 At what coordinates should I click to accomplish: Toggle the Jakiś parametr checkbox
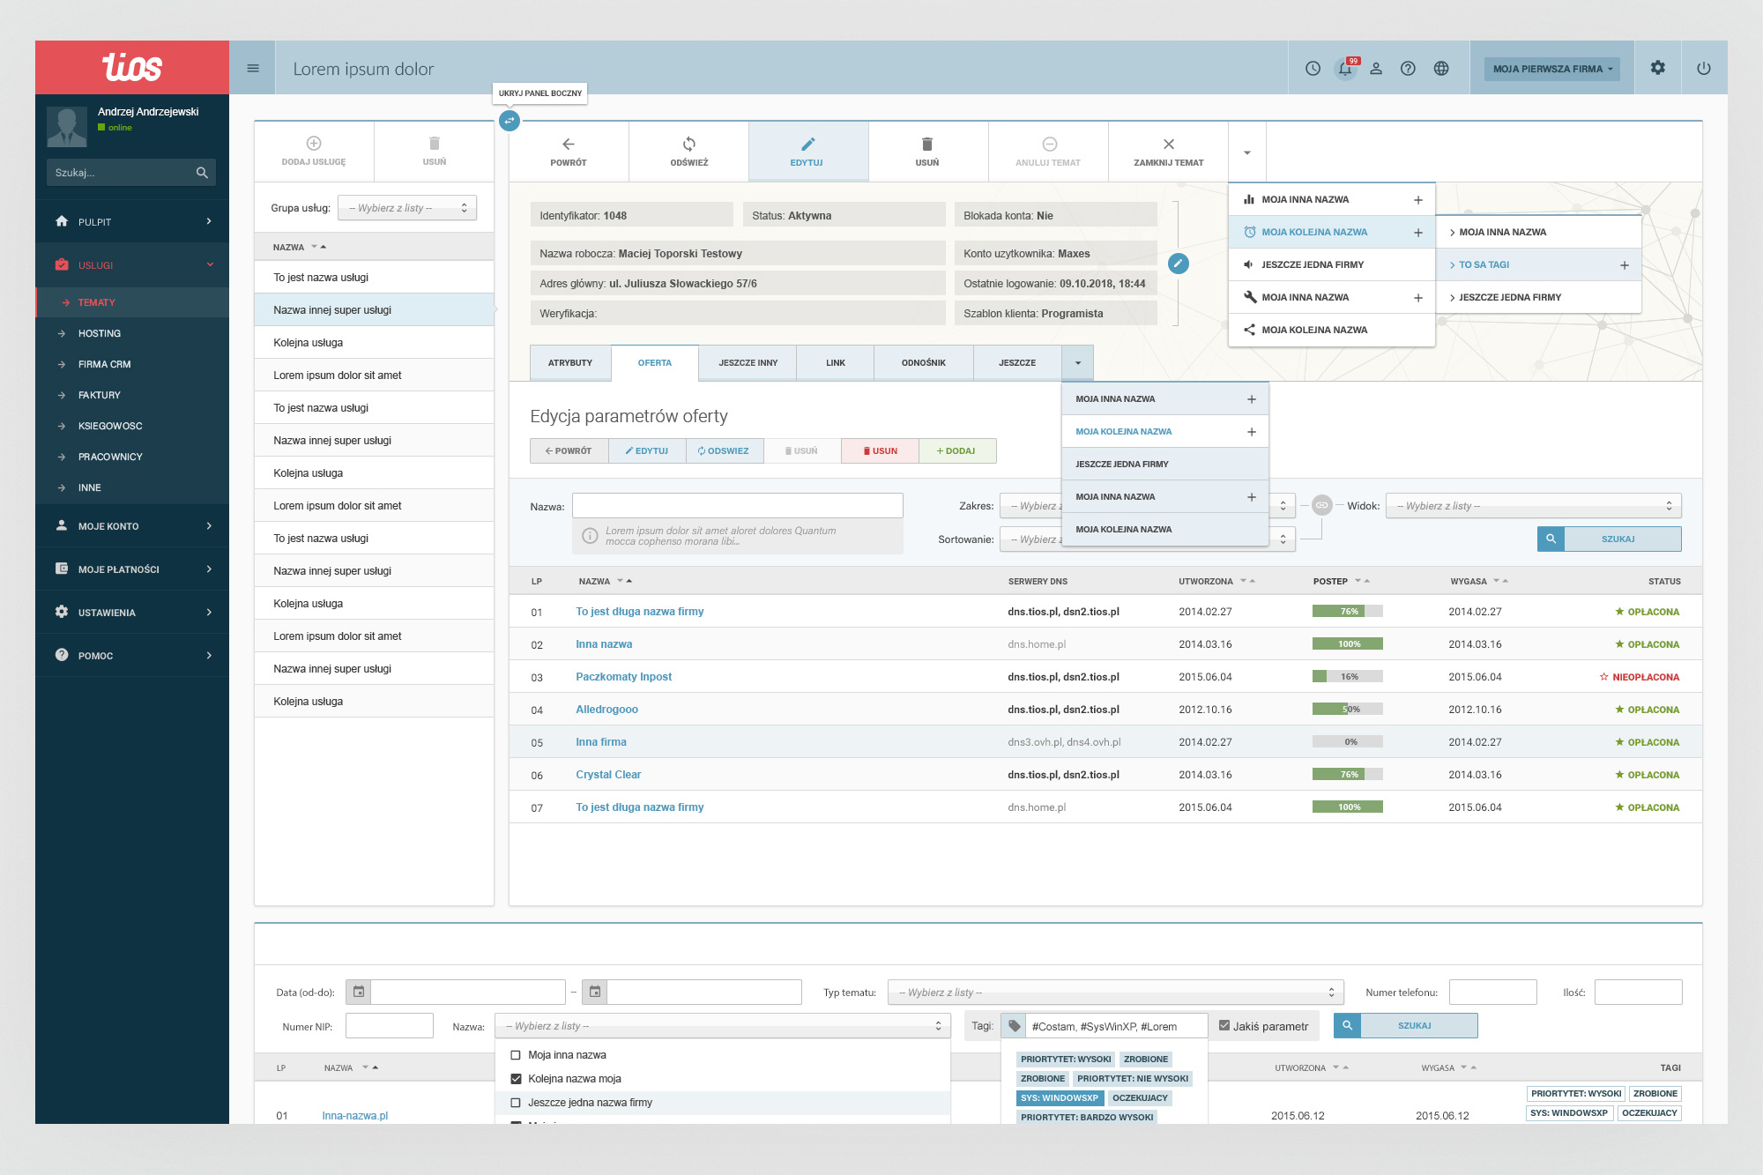coord(1224,1025)
